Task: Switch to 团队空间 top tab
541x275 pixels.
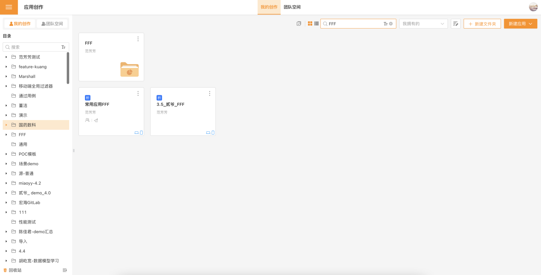Action: [292, 7]
